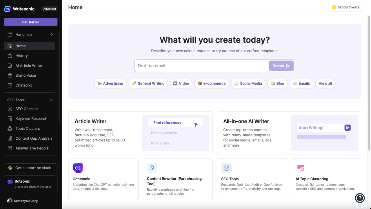371x209 pixels.
Task: Click the Start Writing preview field
Action: point(324,128)
